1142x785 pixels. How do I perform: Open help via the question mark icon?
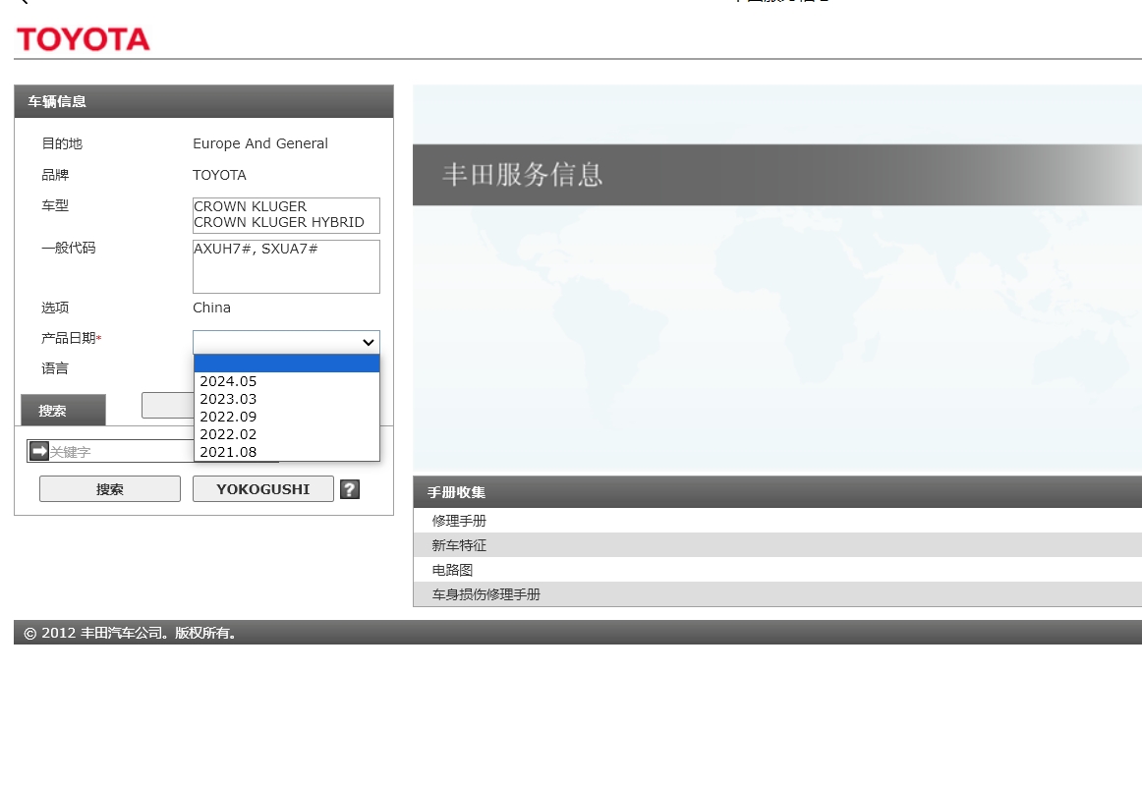pos(349,488)
